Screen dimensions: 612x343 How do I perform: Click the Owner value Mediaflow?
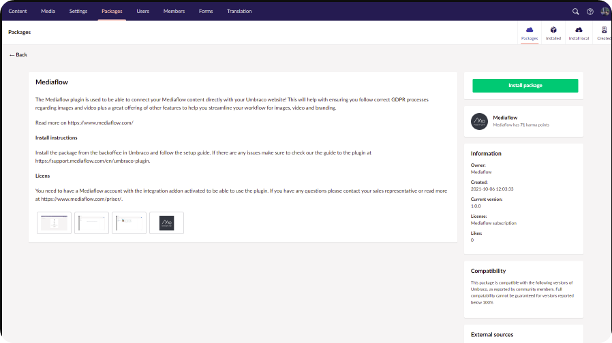(x=481, y=172)
